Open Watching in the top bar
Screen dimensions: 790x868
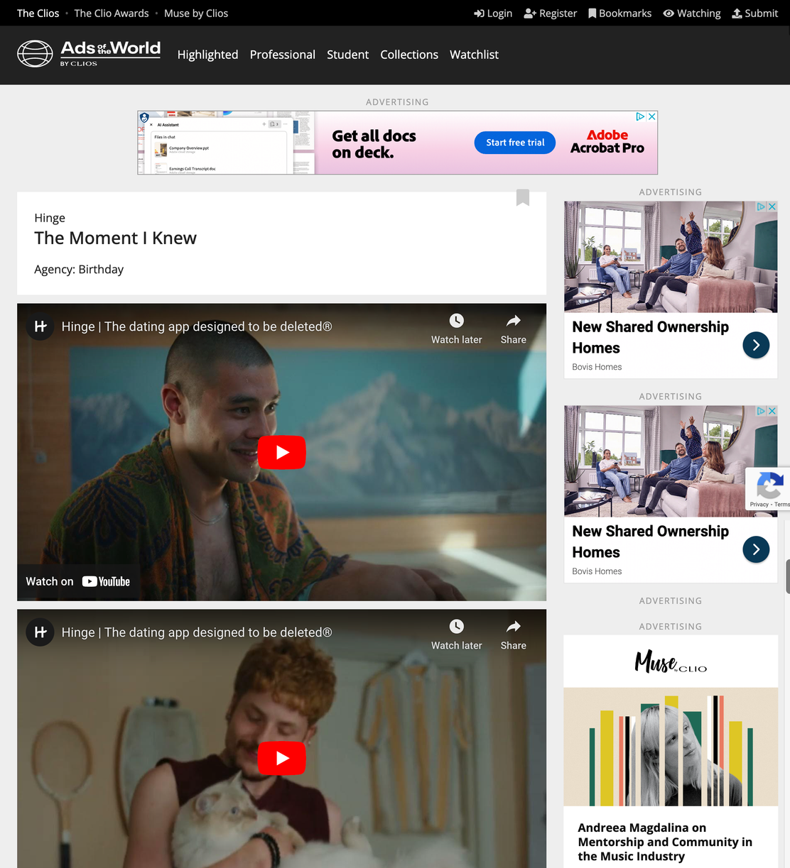[x=692, y=13]
